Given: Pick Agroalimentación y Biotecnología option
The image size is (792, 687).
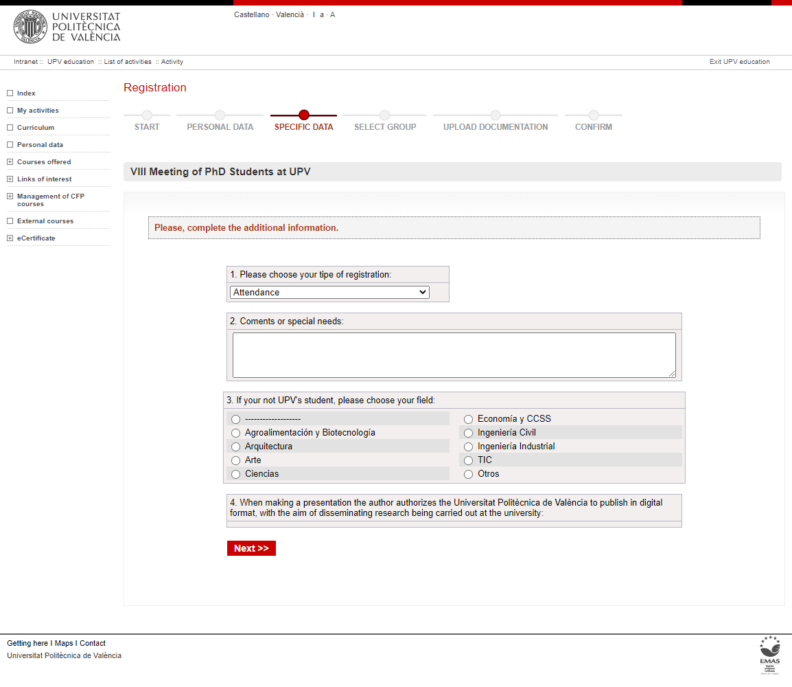Looking at the screenshot, I should [236, 433].
